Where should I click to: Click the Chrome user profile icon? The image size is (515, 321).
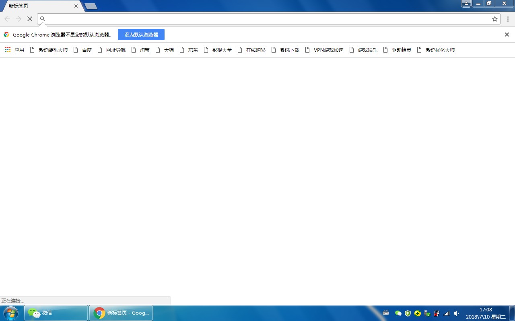click(x=466, y=4)
